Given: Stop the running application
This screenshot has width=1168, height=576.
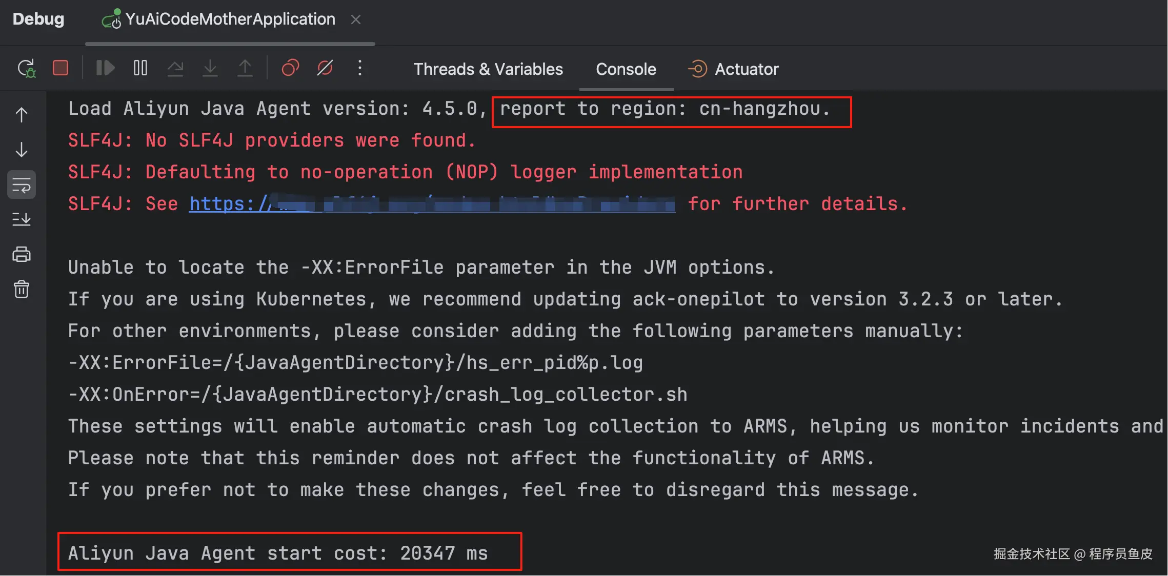Looking at the screenshot, I should (x=61, y=68).
